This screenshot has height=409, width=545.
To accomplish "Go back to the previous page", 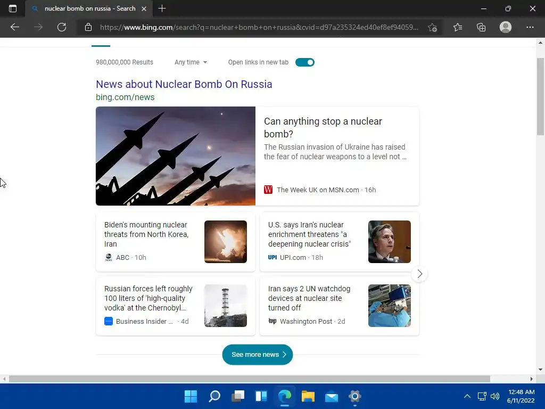I will [14, 27].
